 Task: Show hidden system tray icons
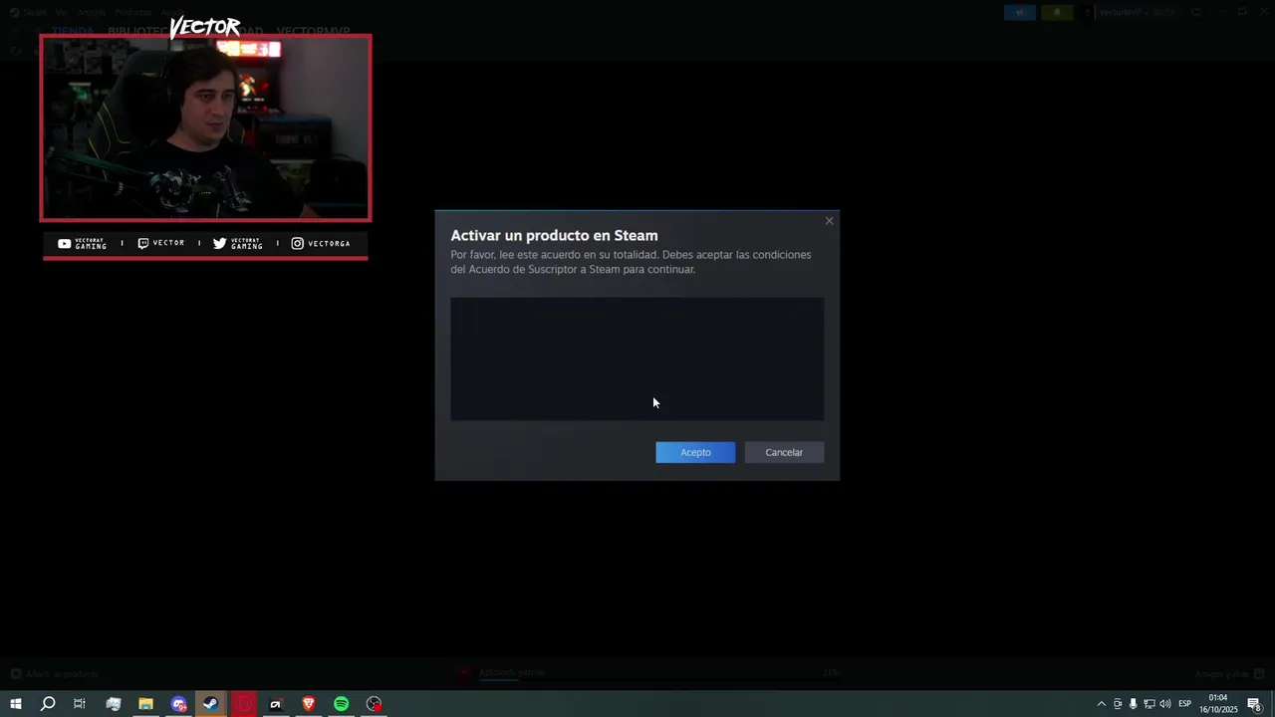[1101, 704]
